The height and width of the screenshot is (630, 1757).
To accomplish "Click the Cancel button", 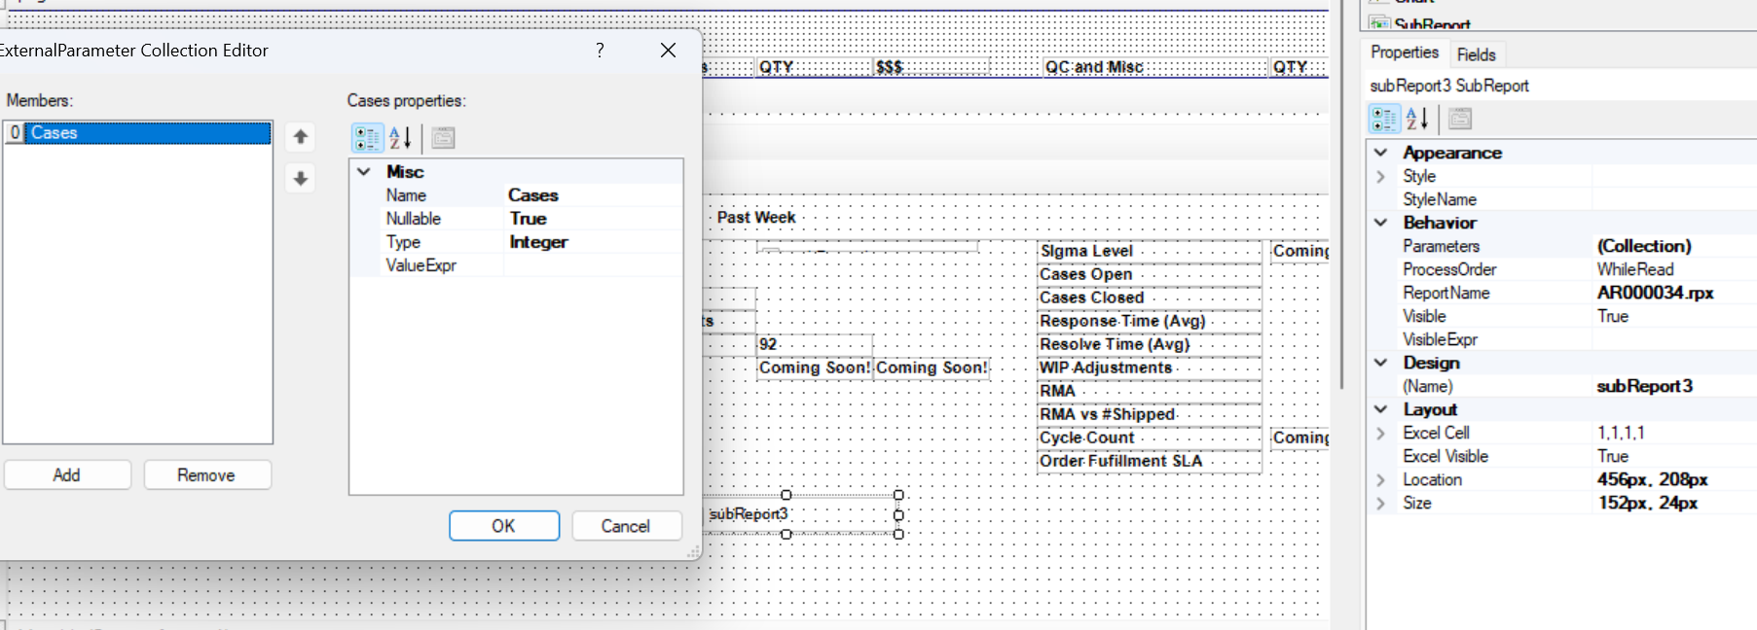I will click(x=625, y=525).
